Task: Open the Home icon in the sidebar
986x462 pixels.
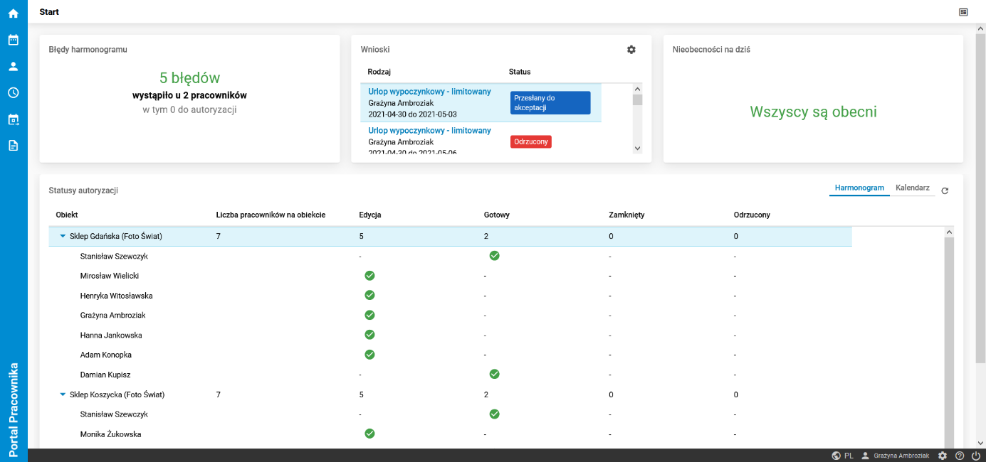Action: click(13, 13)
